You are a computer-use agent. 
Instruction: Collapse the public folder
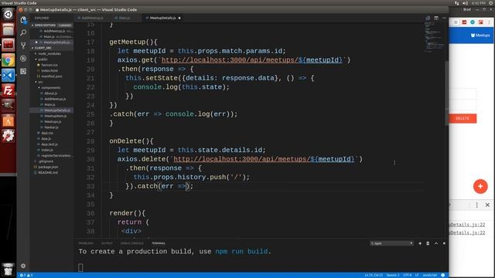point(43,59)
